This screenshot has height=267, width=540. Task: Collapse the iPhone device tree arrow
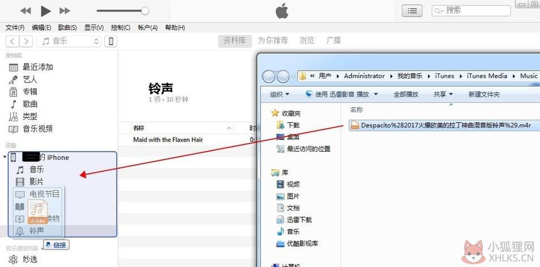(5, 157)
